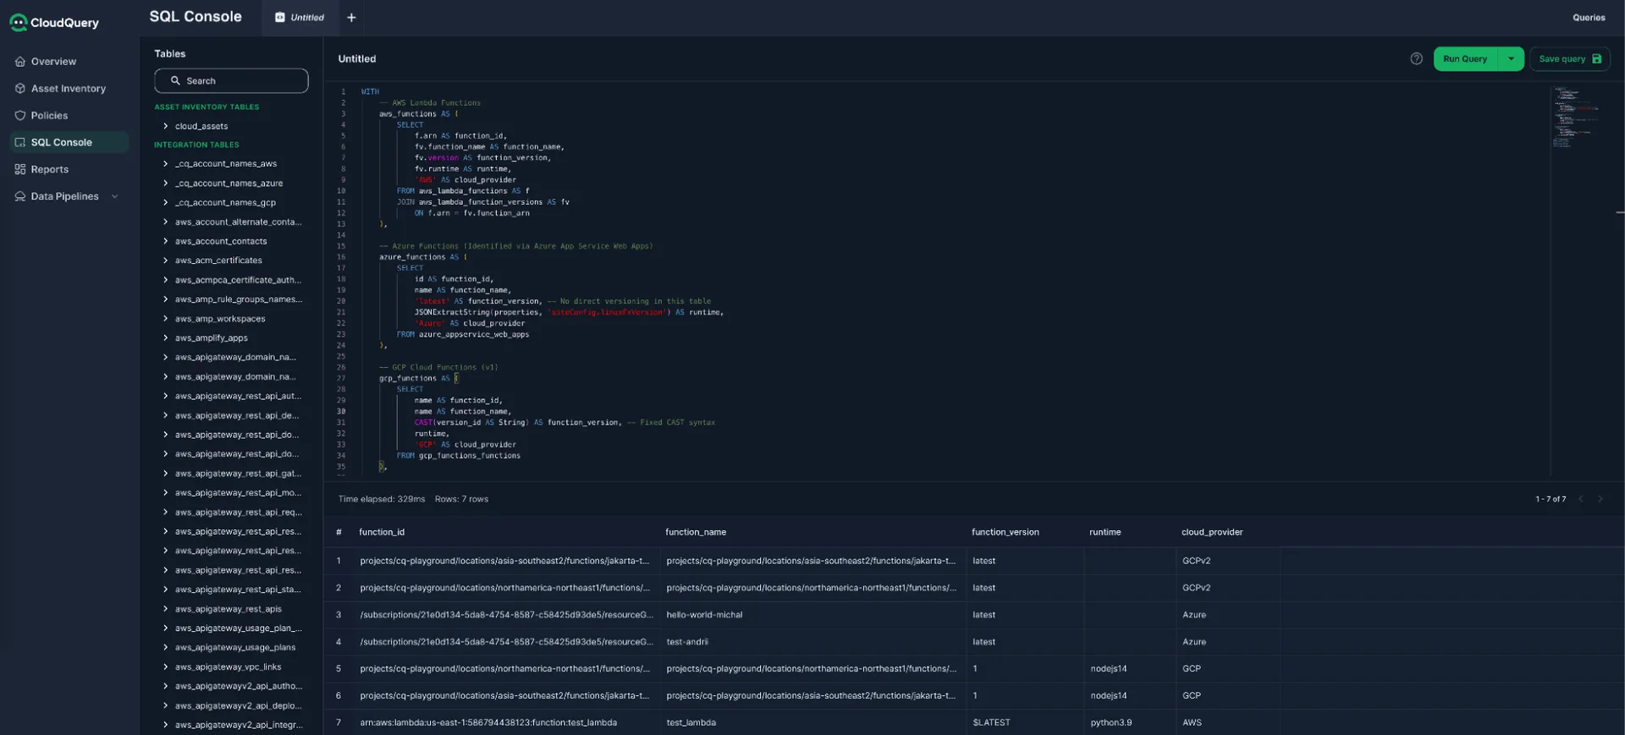Expand aws_account_alternate_conta... table
The image size is (1625, 735).
165,222
